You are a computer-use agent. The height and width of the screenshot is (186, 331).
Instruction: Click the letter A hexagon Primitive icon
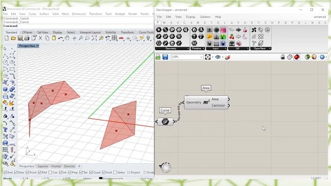coord(201,30)
